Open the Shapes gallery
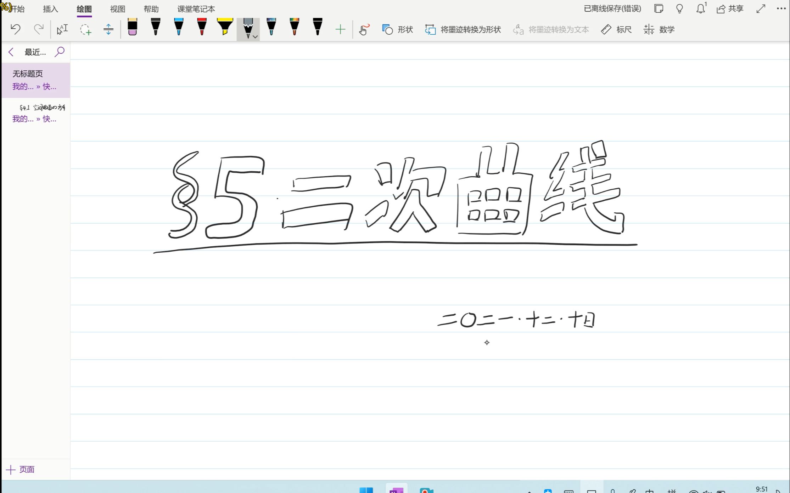 397,29
